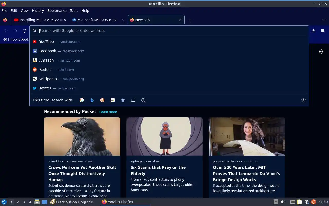Open search settings gear in urlbar dropdown
329x206 pixels.
click(304, 100)
